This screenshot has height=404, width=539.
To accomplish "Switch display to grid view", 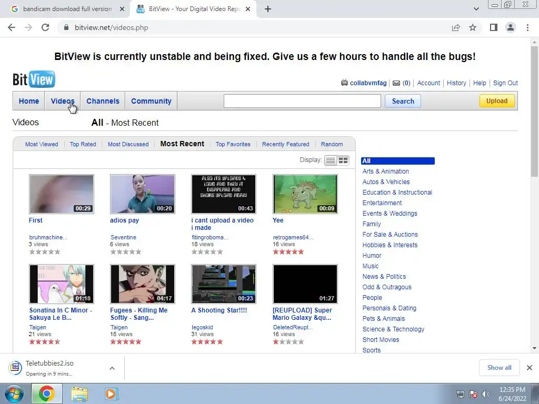I will 343,160.
